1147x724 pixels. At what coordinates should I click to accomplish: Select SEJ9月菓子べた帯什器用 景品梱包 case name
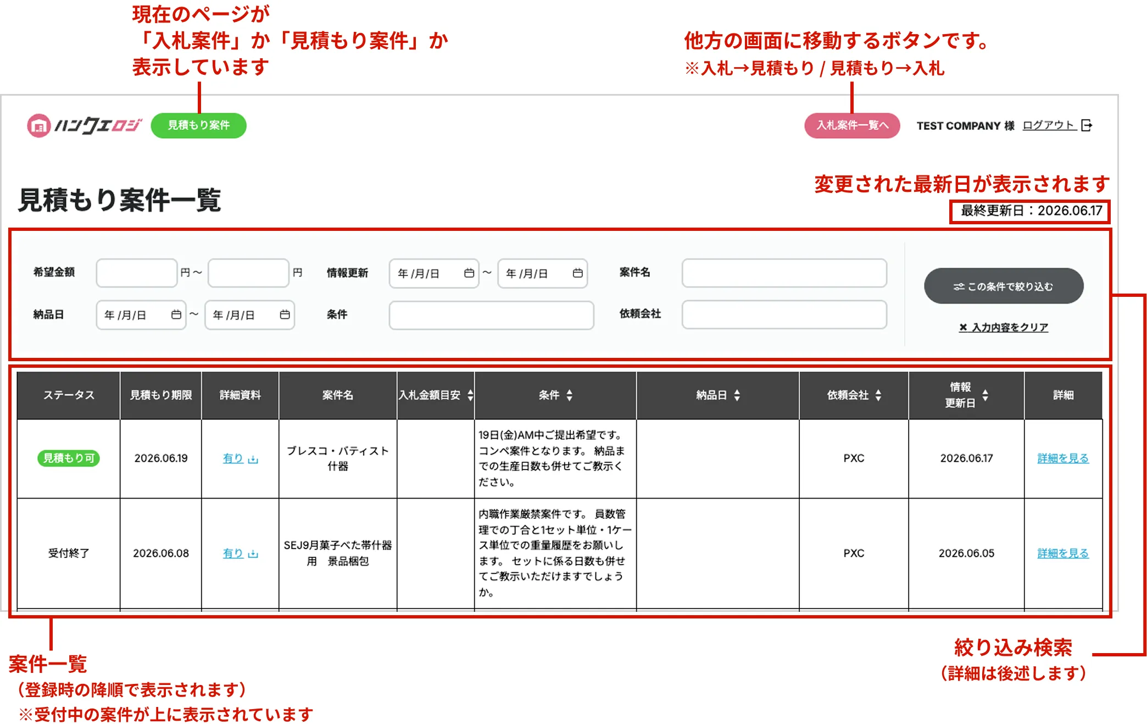coord(338,554)
